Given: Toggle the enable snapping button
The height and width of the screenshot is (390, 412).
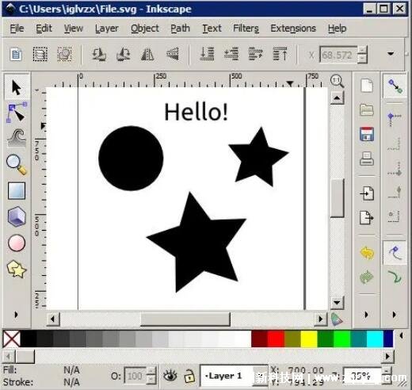Looking at the screenshot, I should [395, 86].
